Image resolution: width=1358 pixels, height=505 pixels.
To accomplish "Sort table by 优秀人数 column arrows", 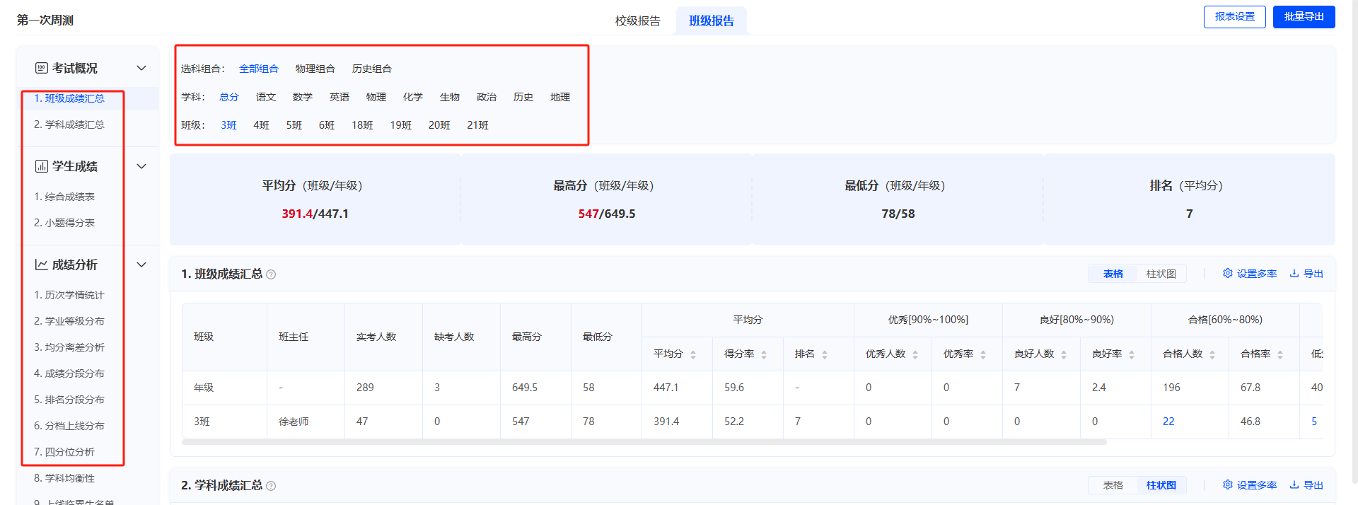I will 915,354.
